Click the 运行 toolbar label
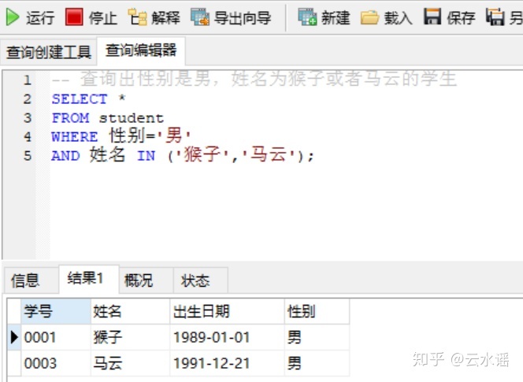This screenshot has width=523, height=382. 40,17
